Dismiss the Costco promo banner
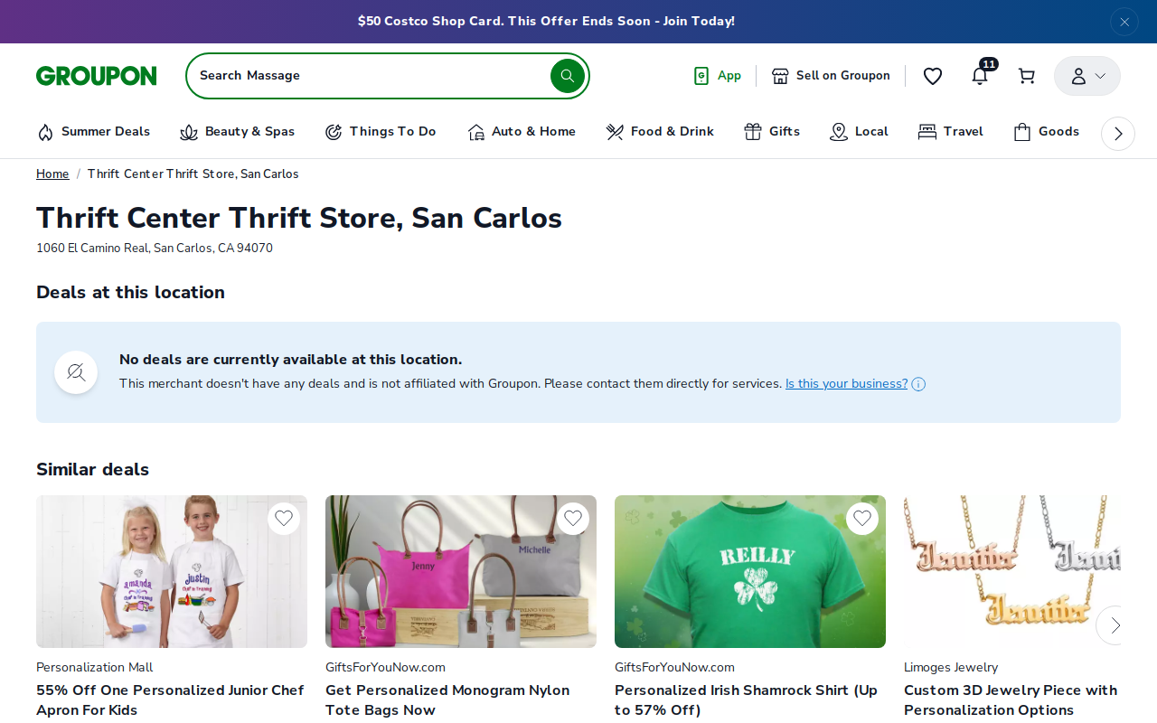The image size is (1157, 723). coord(1124,22)
